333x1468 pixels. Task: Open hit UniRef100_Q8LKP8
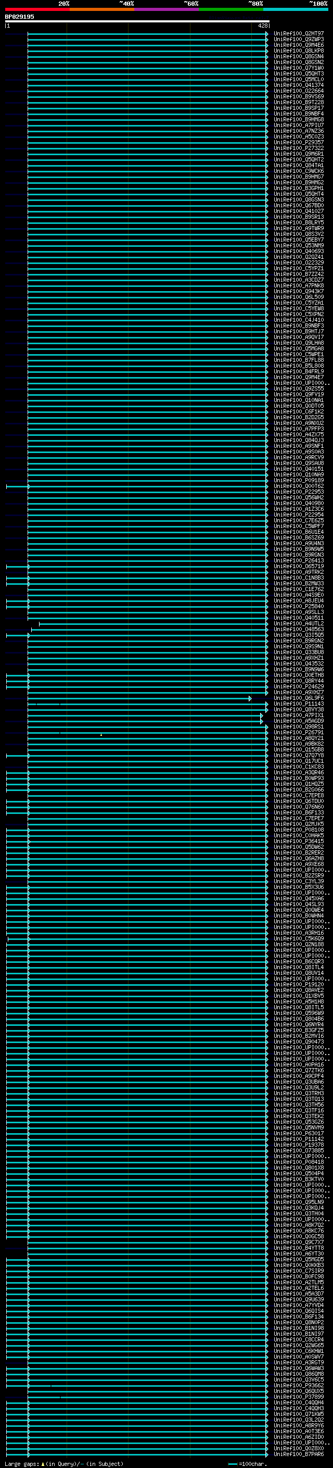point(299,51)
